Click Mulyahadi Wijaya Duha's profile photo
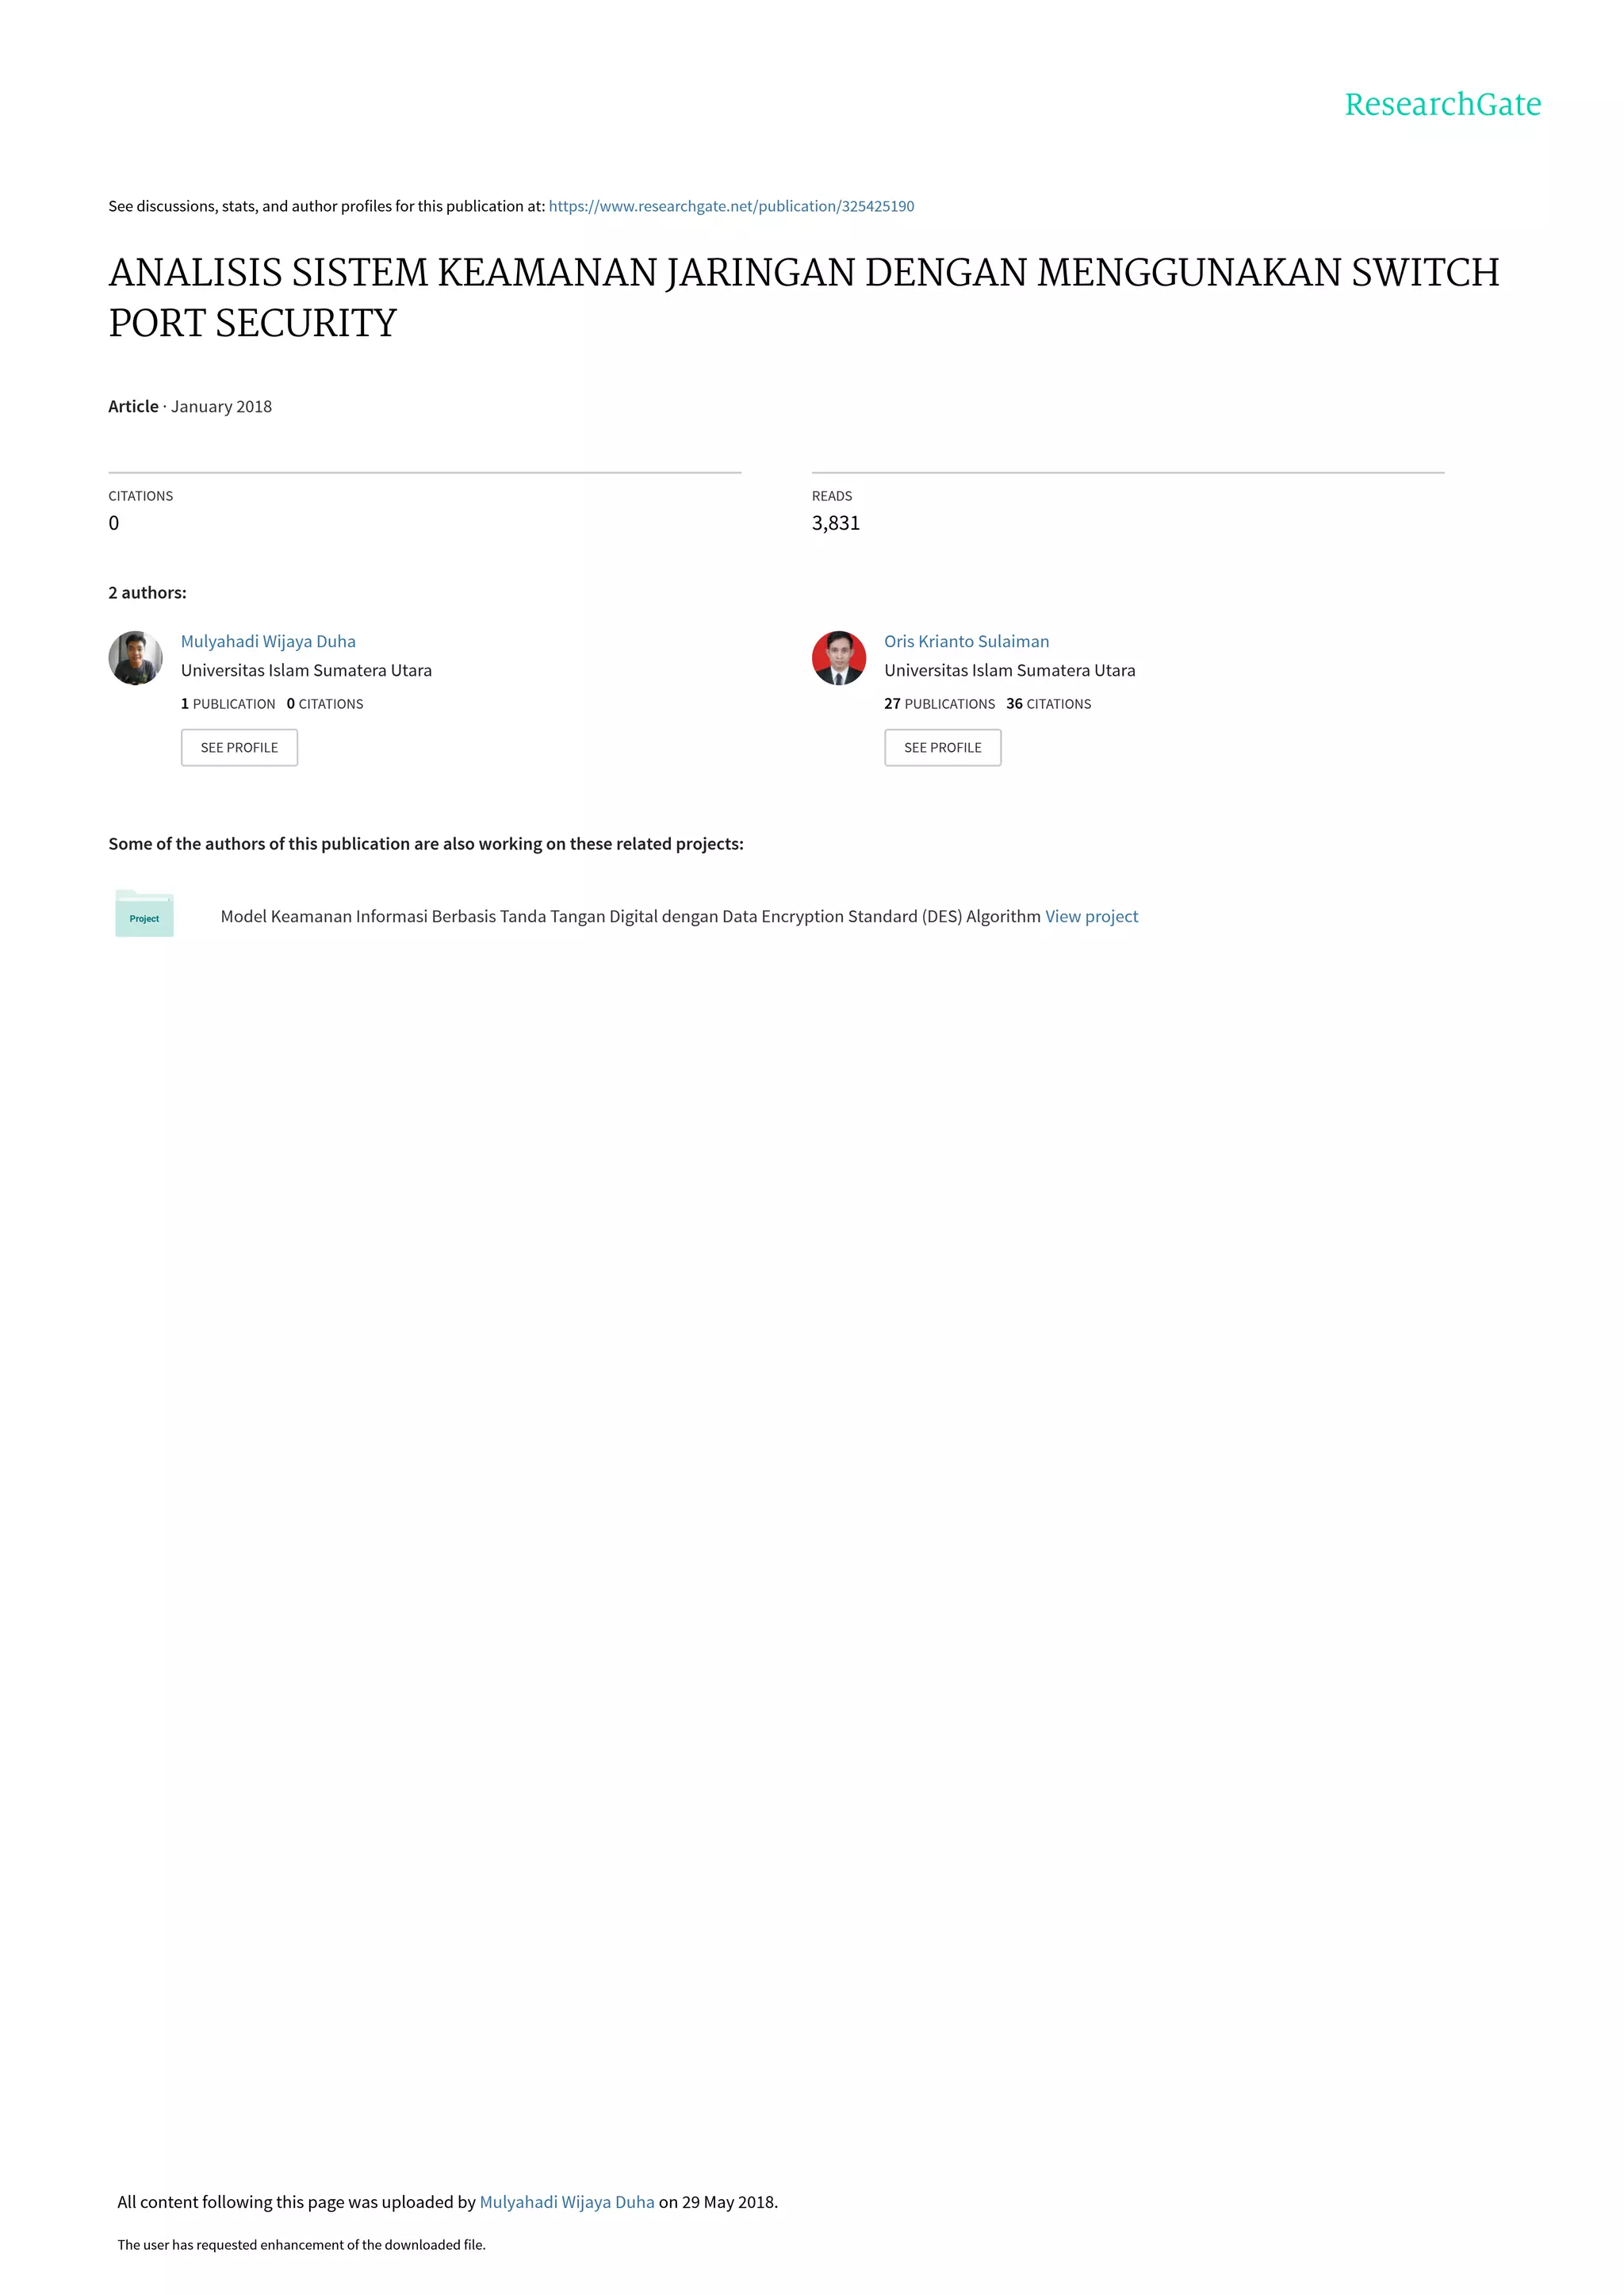Screen dimensions: 1624x2295 click(136, 658)
